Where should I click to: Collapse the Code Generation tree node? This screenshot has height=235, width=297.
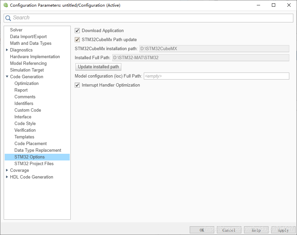point(7,77)
